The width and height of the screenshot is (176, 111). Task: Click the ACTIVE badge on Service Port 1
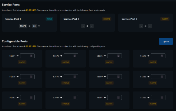coord(49,19)
